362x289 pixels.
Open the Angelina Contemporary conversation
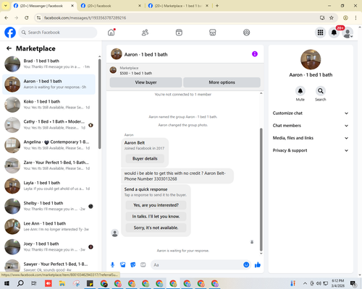click(x=49, y=145)
